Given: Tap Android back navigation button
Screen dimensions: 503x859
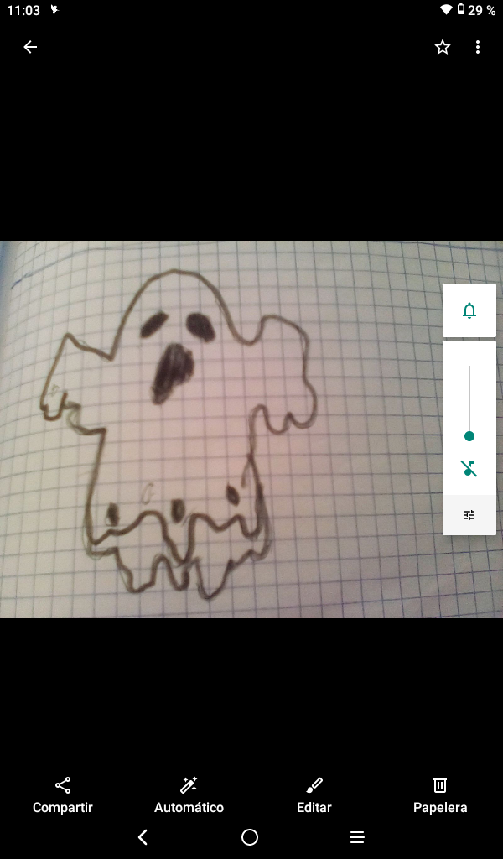Looking at the screenshot, I should tap(143, 837).
